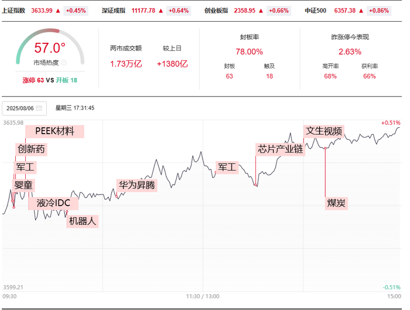410x310 pixels.
Task: Click the 涨停 63 count text
Action: [x=33, y=80]
